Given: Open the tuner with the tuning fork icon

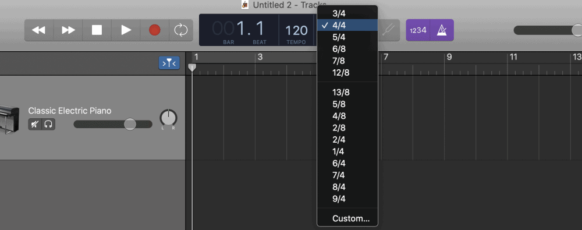Looking at the screenshot, I should click(x=389, y=30).
